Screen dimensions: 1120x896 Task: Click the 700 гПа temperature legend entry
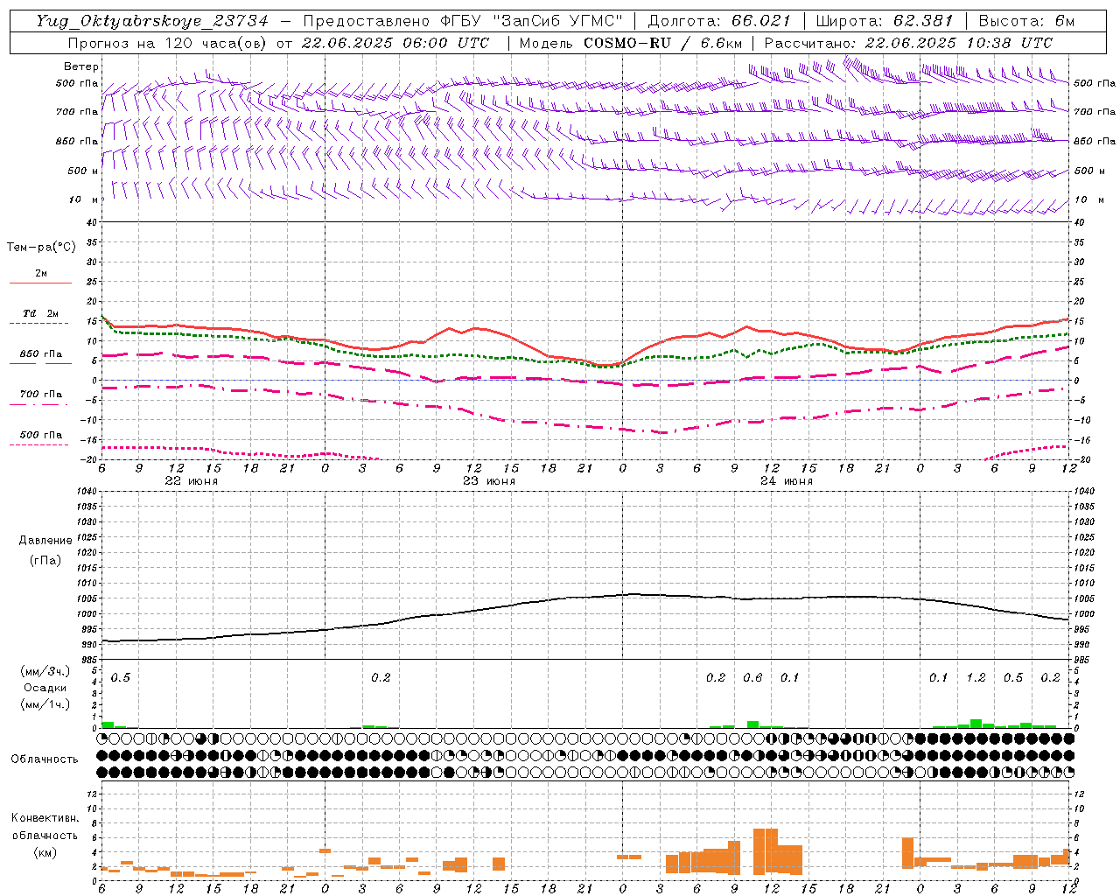pyautogui.click(x=41, y=394)
